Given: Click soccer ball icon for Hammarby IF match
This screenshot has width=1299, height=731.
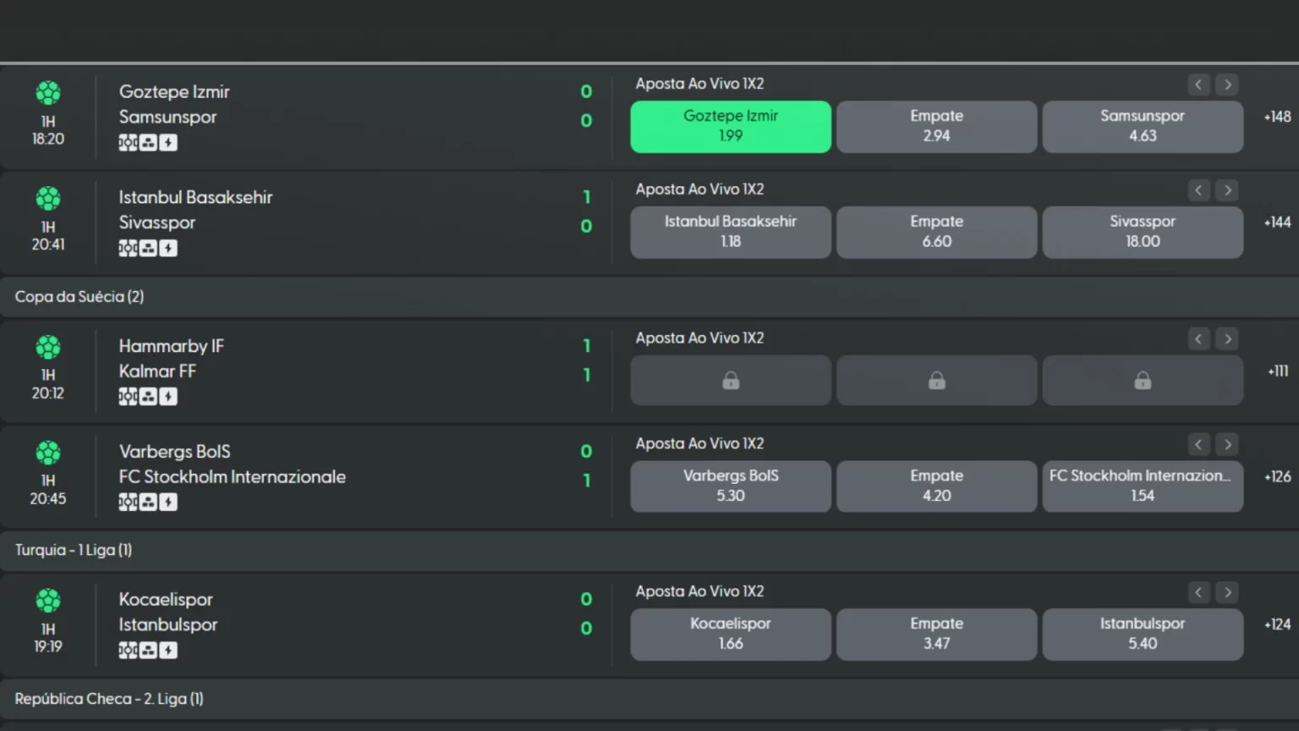Looking at the screenshot, I should click(x=48, y=347).
